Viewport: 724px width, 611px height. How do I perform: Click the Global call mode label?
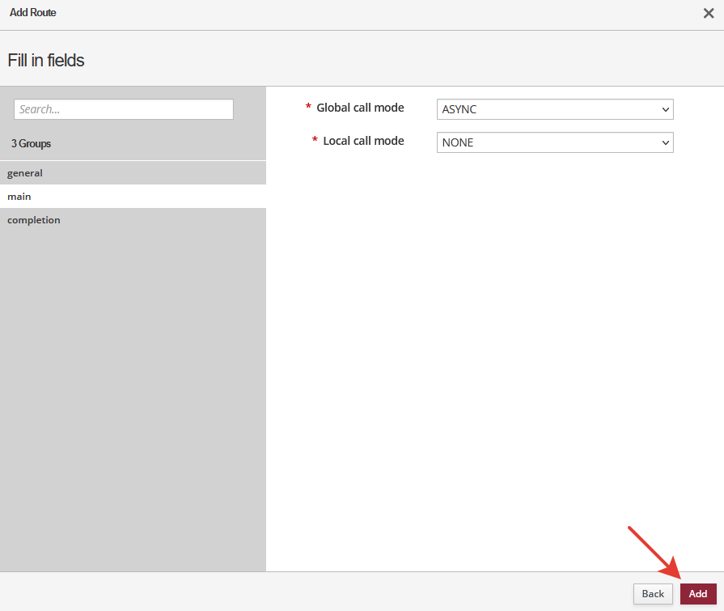tap(360, 108)
